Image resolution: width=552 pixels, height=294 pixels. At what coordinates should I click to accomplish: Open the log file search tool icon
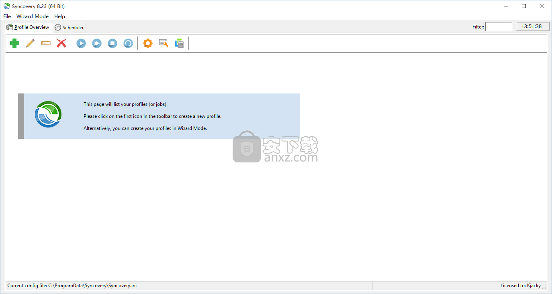tap(164, 43)
